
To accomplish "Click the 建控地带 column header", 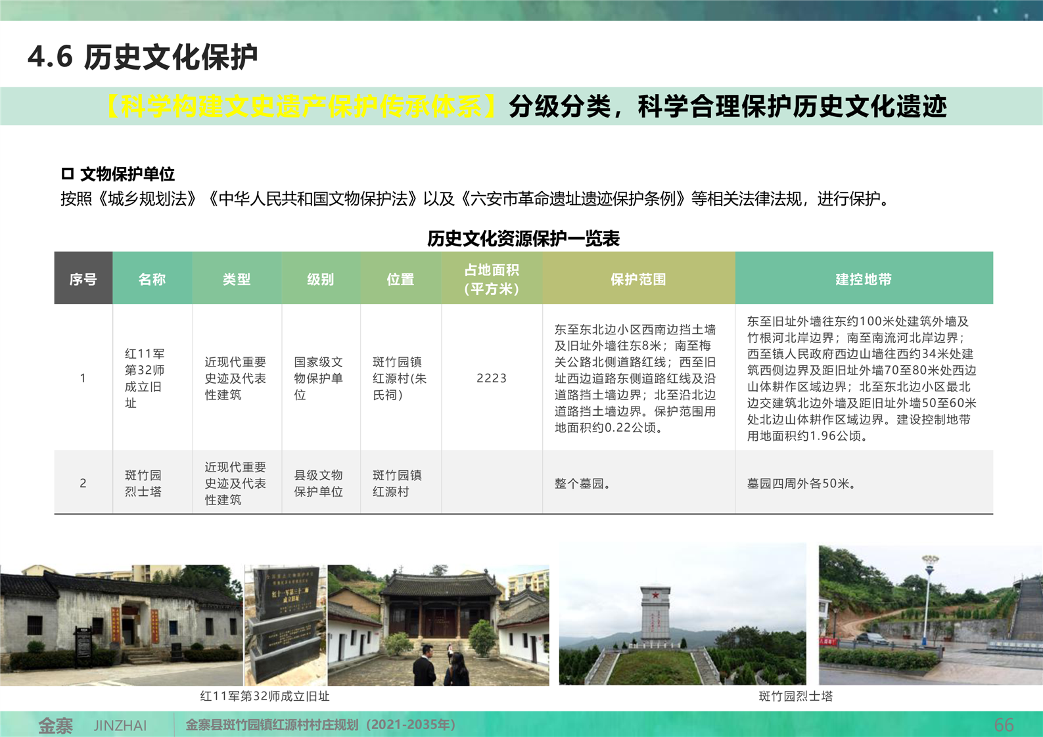I will pos(864,279).
